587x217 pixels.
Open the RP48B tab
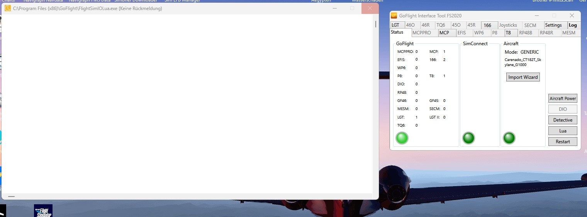point(528,33)
